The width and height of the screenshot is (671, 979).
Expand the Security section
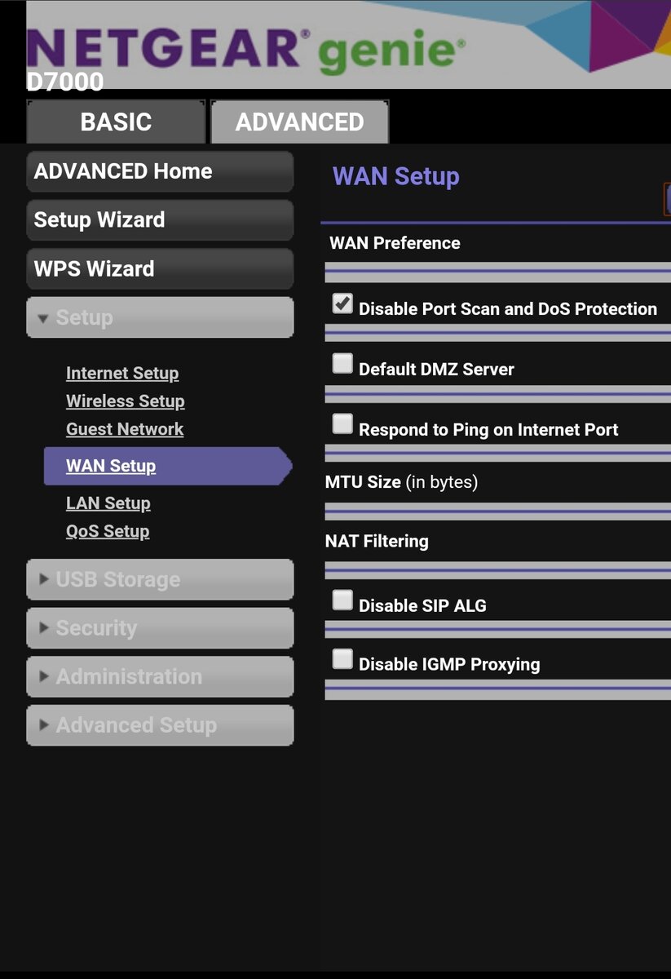coord(160,628)
